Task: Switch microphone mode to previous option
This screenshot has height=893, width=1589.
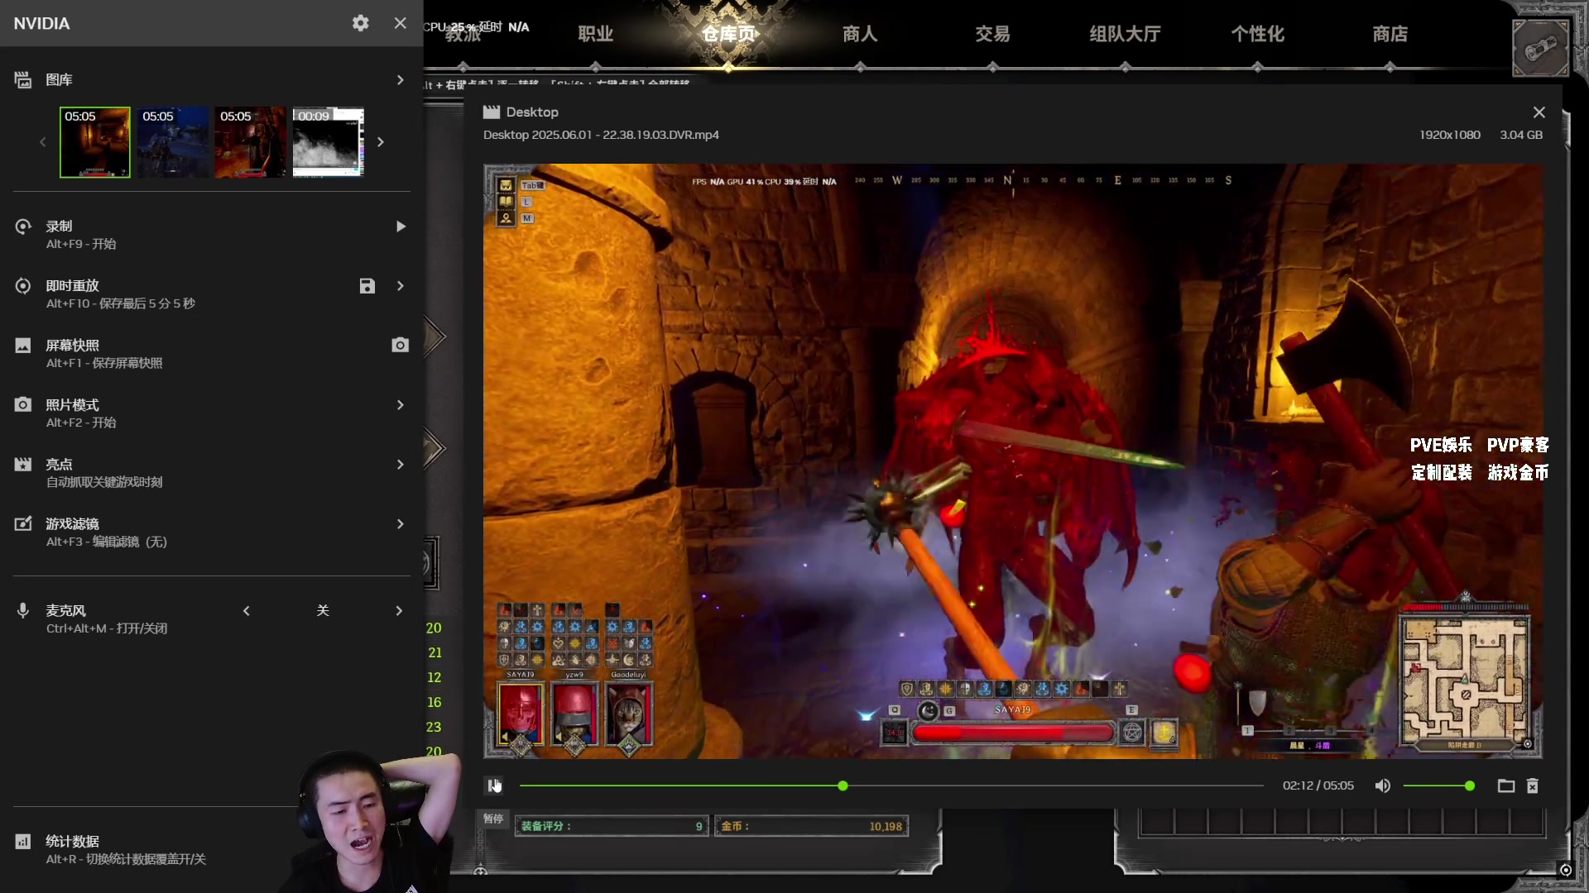Action: [247, 611]
